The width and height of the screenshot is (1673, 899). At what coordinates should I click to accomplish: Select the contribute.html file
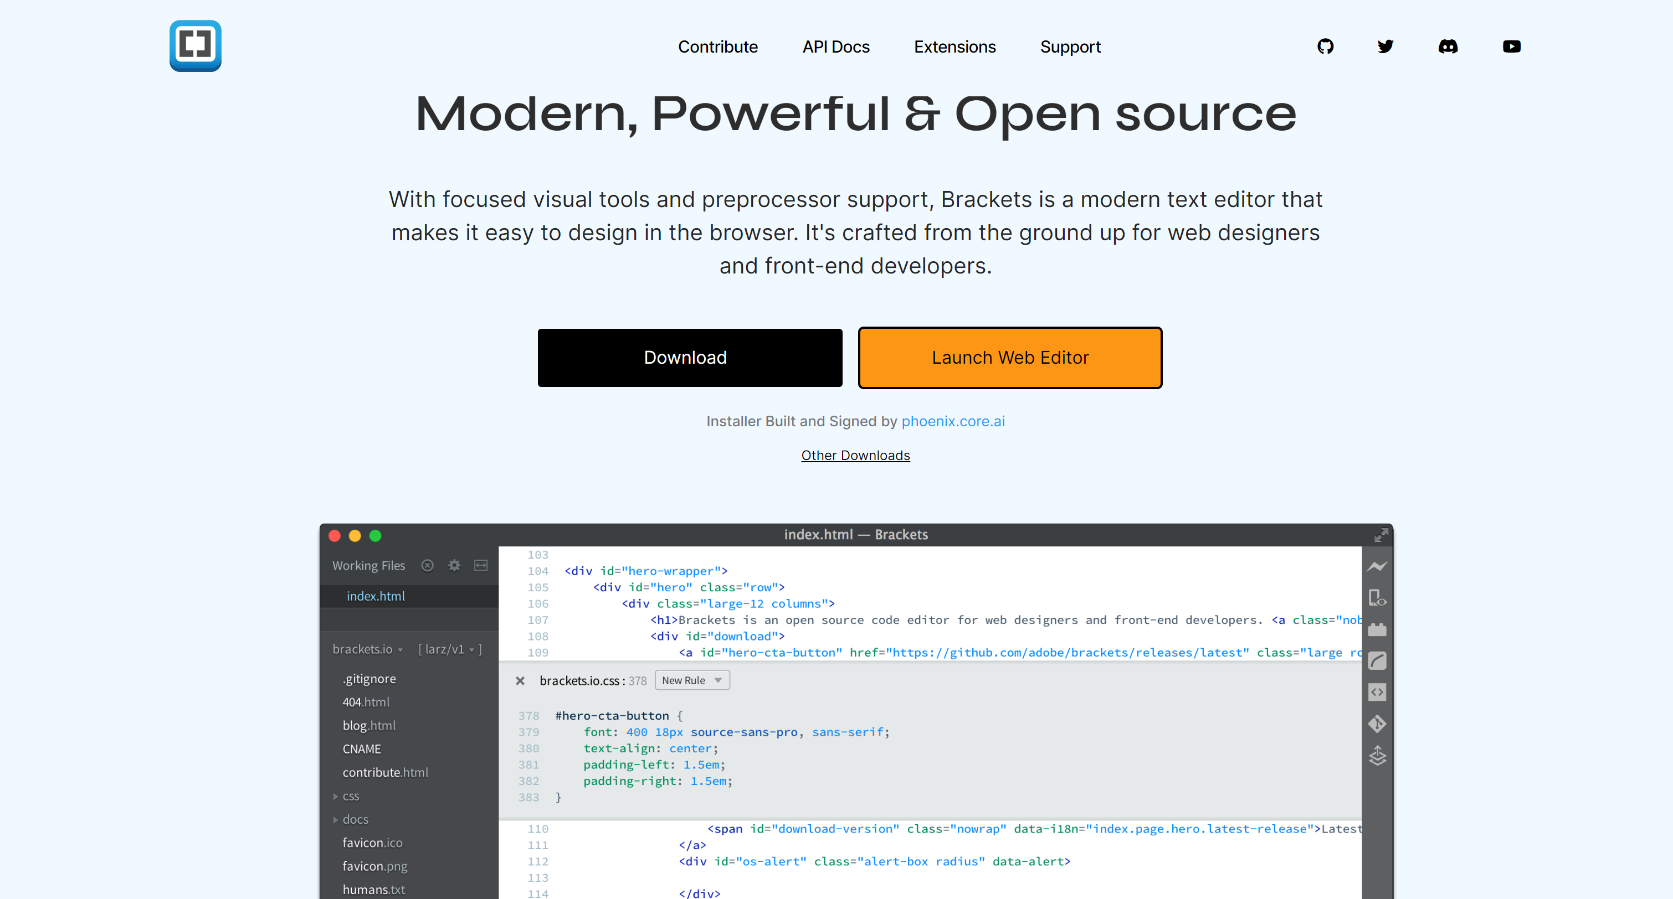click(x=385, y=772)
